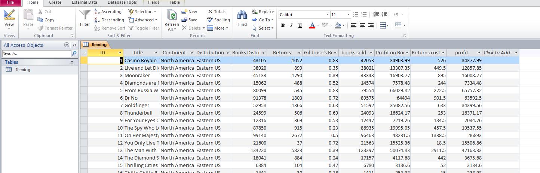Open the Advanced filter dropdown
Viewport: 540px width, 173px height.
(143, 20)
